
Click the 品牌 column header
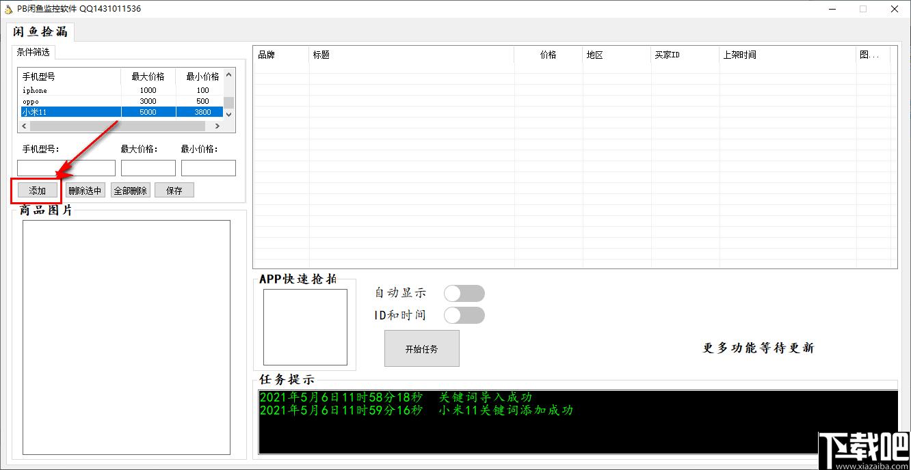pos(281,55)
